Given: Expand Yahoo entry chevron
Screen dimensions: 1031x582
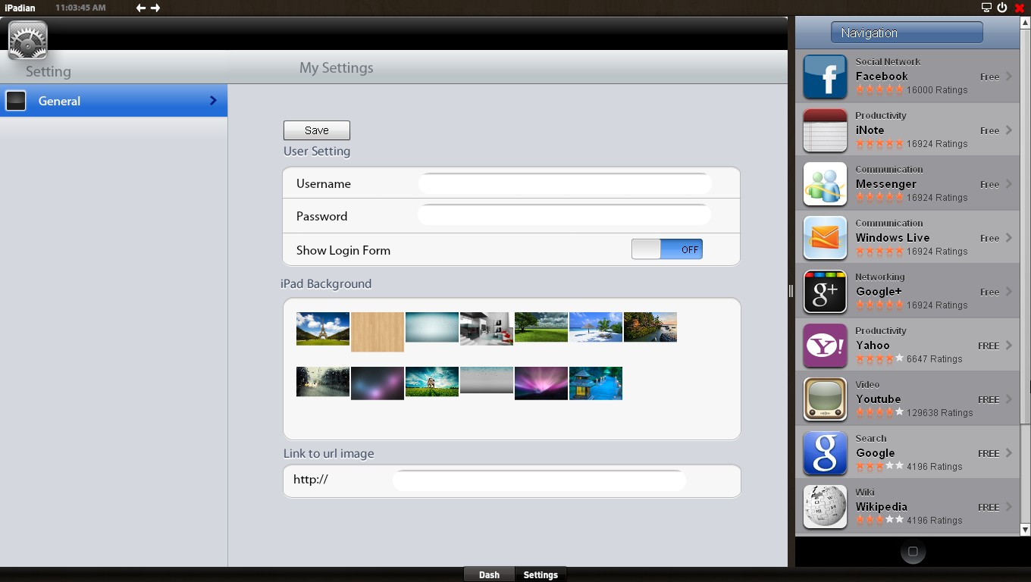Looking at the screenshot, I should pyautogui.click(x=1009, y=345).
